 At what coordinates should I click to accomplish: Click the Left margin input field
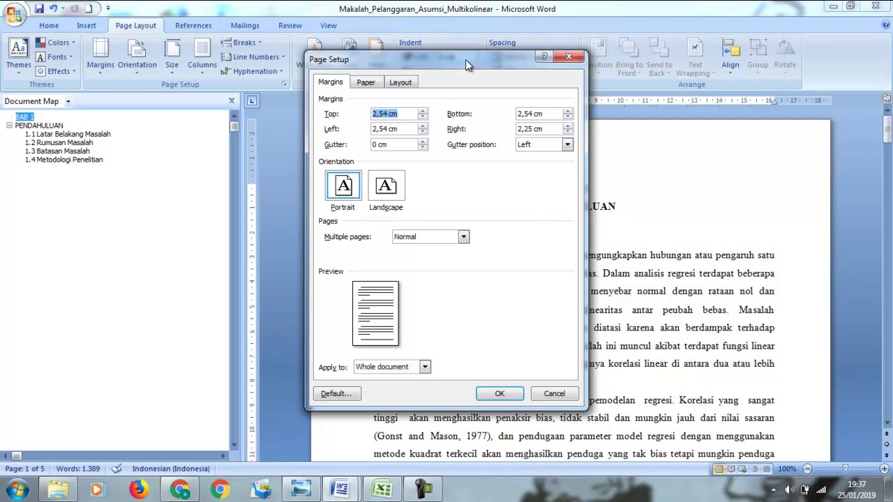(x=393, y=129)
